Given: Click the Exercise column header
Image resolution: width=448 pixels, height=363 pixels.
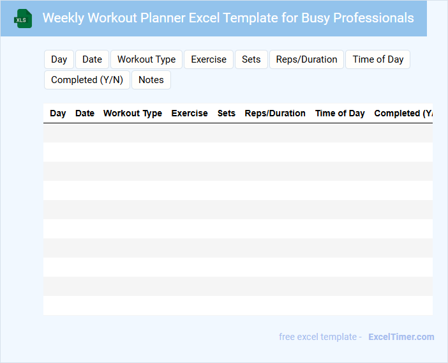Looking at the screenshot, I should click(x=190, y=113).
